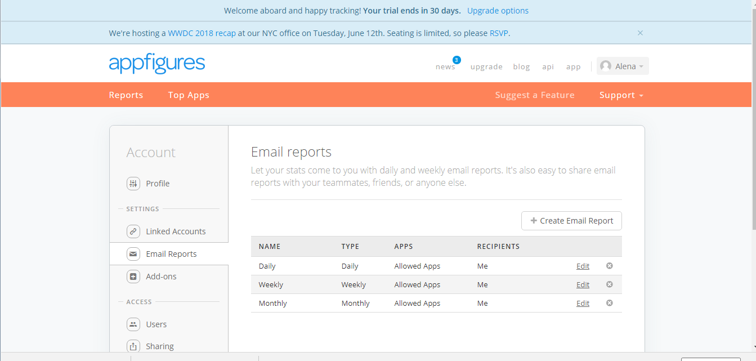Image resolution: width=756 pixels, height=361 pixels.
Task: Click the Create Email Report button
Action: [571, 221]
